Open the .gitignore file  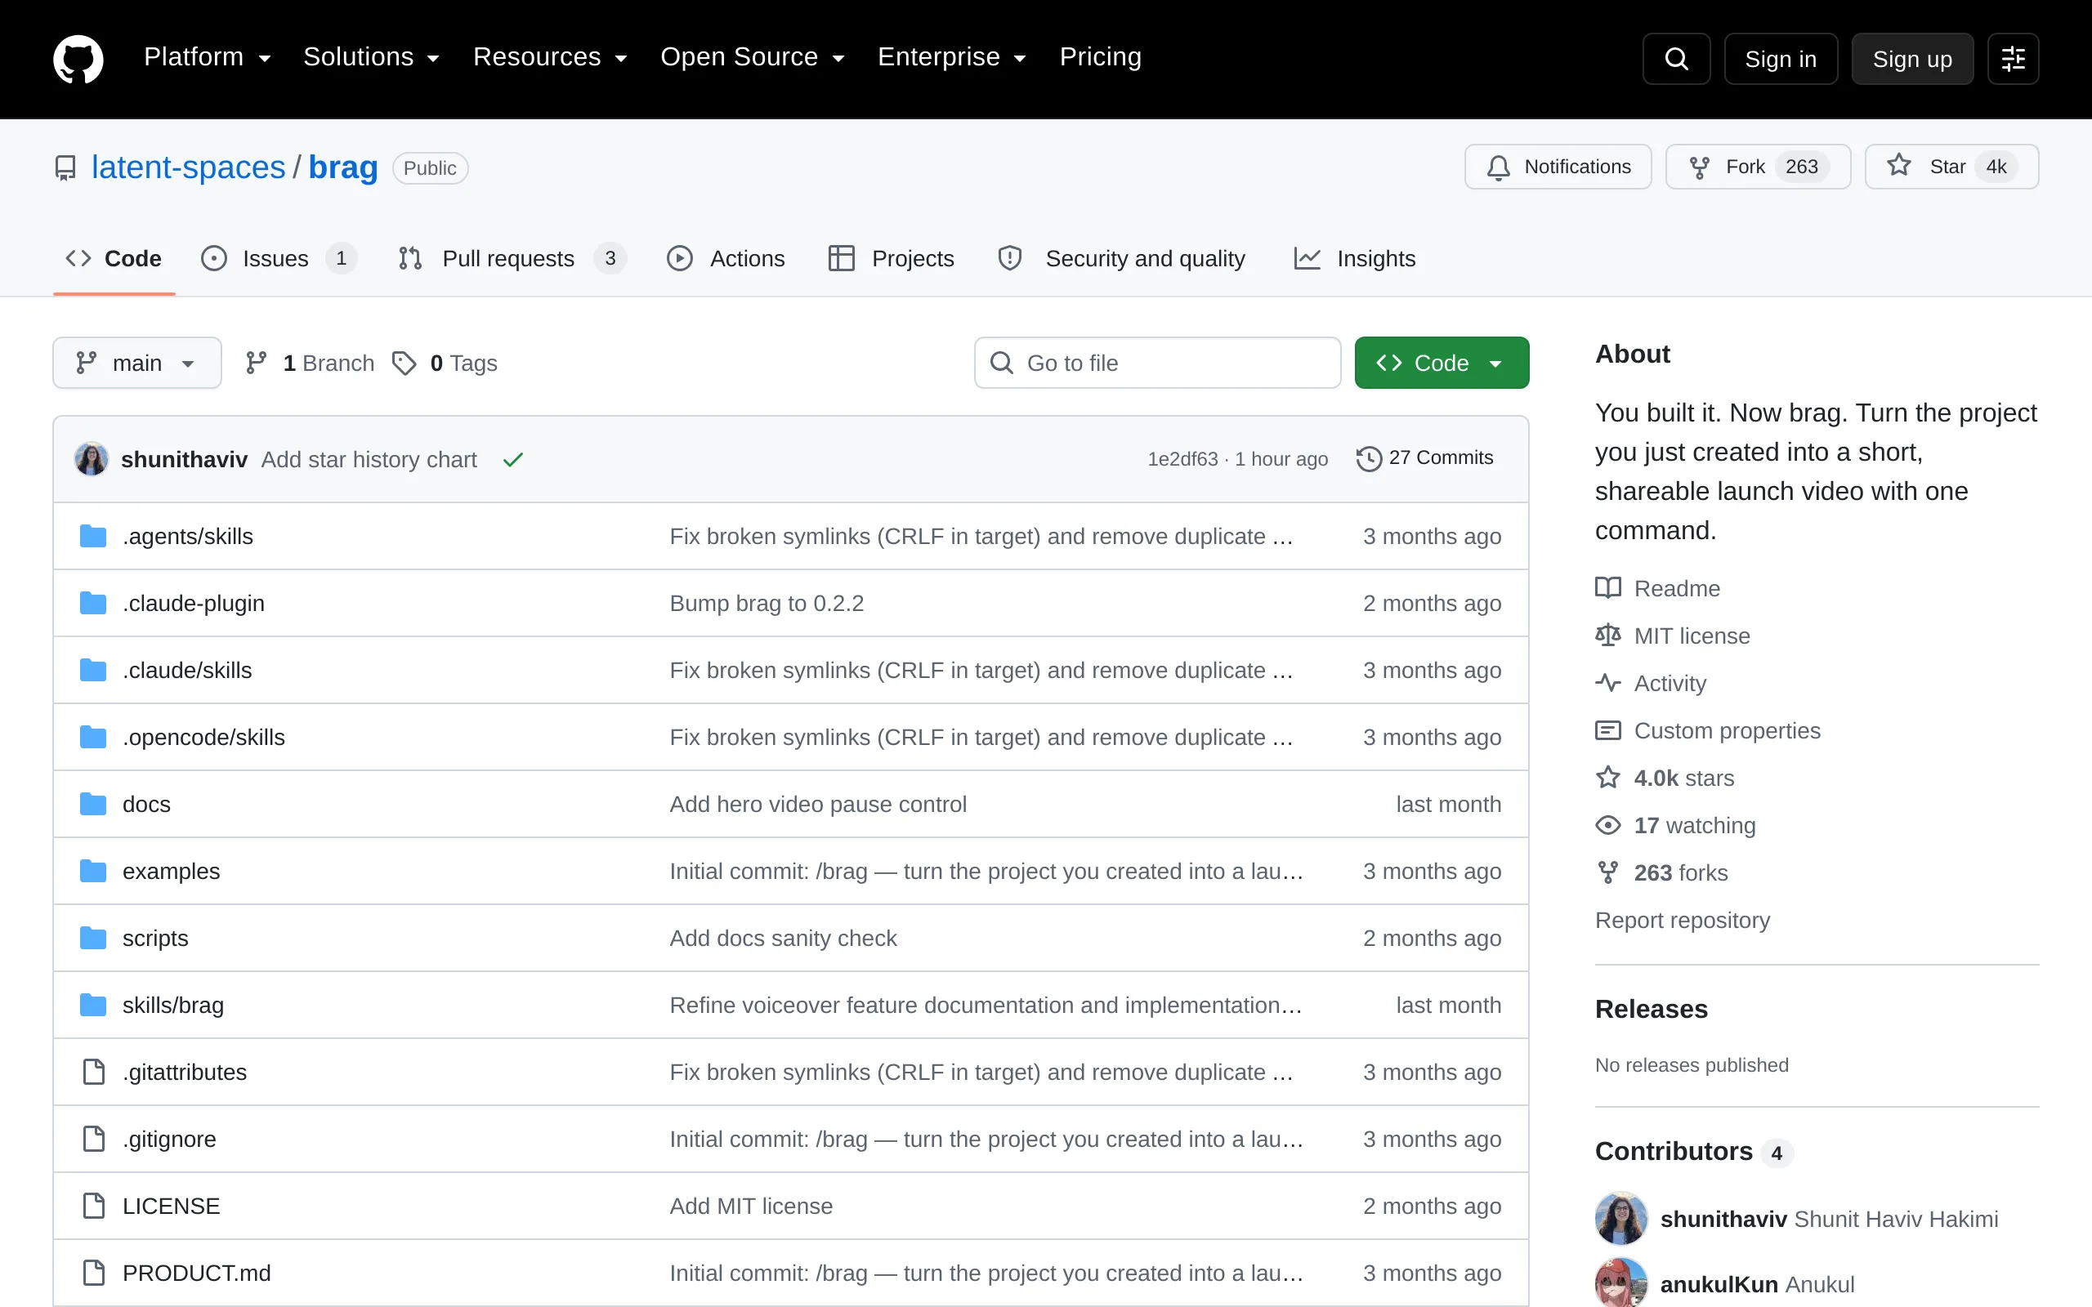point(169,1140)
